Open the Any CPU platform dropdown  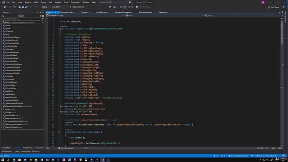coord(60,7)
